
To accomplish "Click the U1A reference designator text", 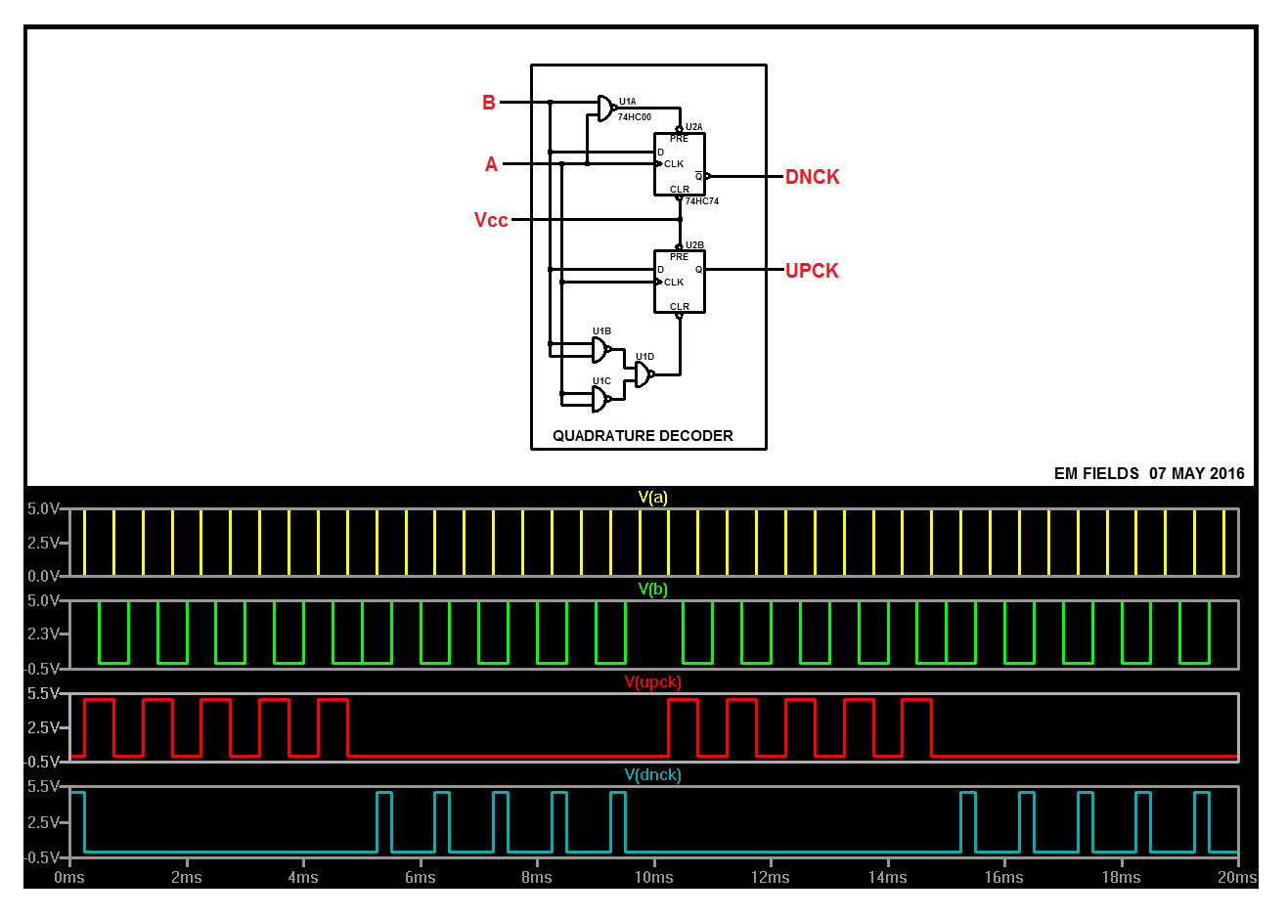I will [x=627, y=102].
